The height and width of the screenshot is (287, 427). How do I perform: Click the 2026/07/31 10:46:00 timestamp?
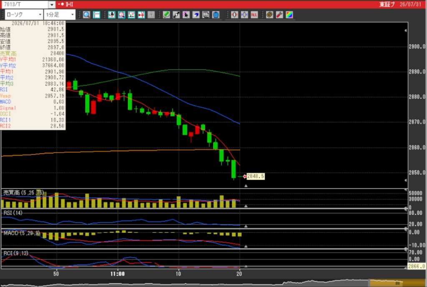(38, 23)
